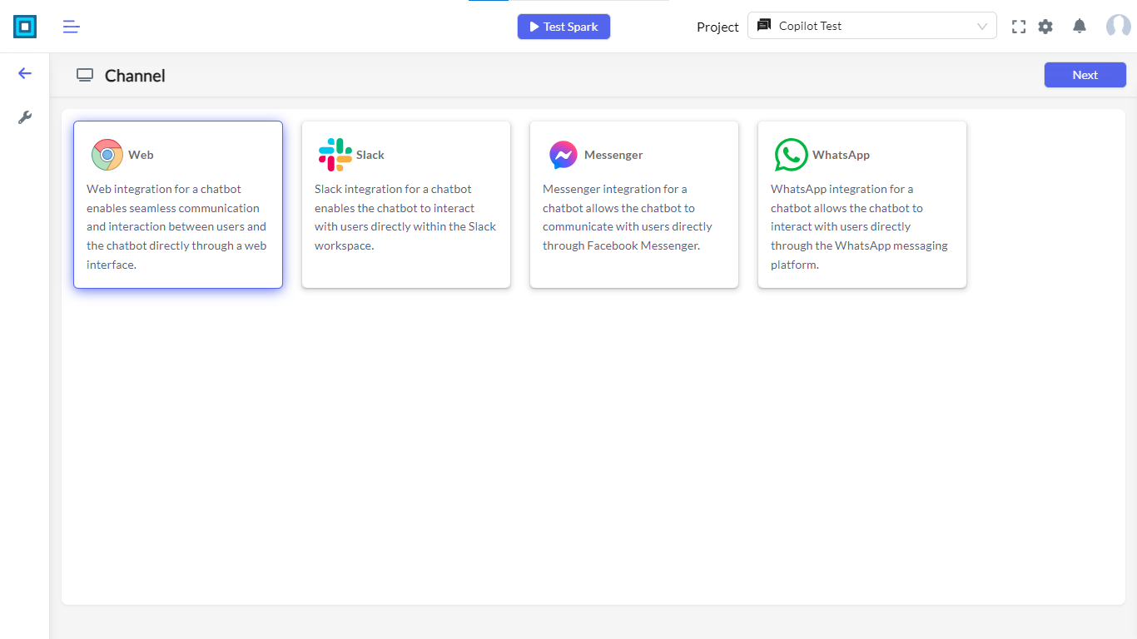Click the Channel page heading

tap(135, 76)
